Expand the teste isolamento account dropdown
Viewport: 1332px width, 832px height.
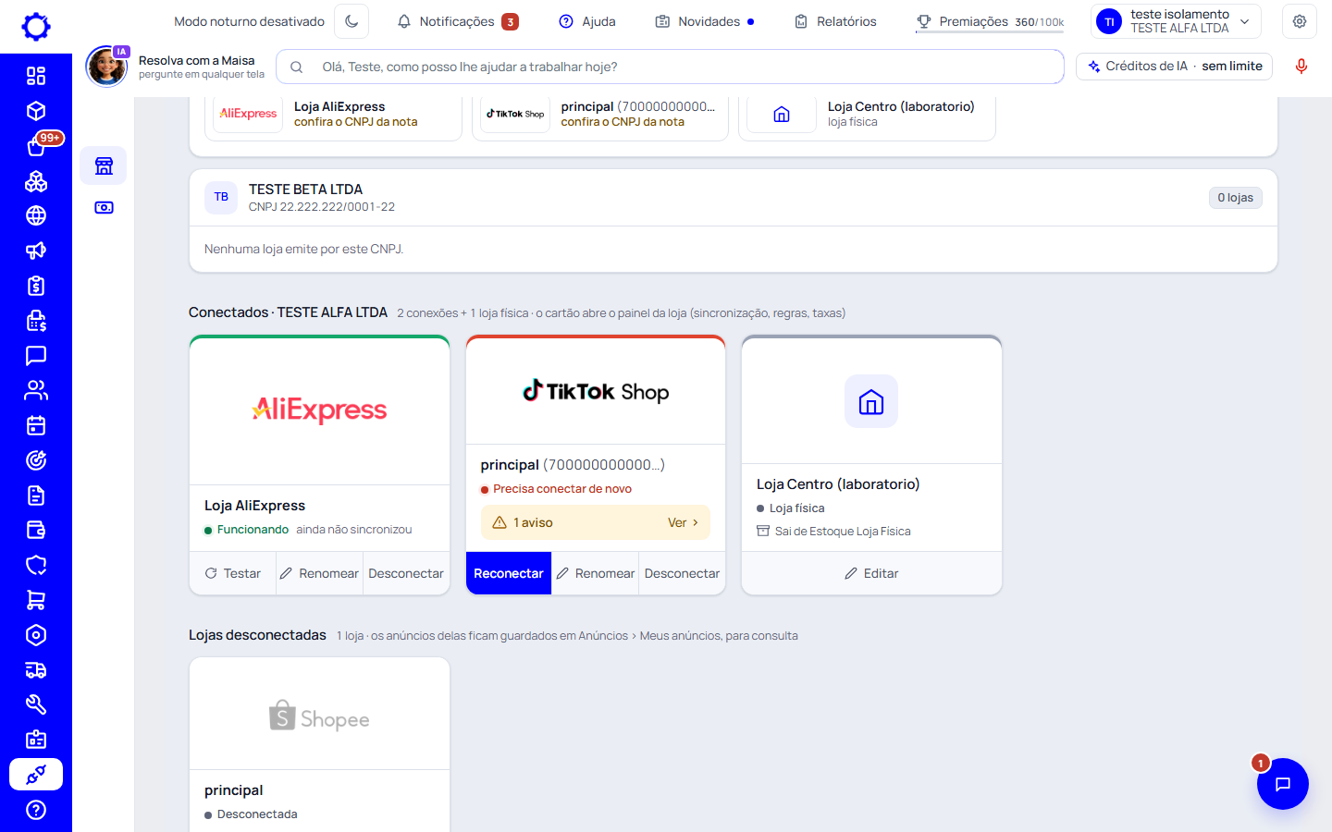(1177, 21)
